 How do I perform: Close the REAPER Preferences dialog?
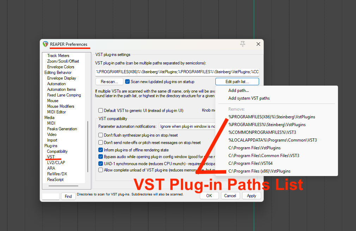(258, 44)
